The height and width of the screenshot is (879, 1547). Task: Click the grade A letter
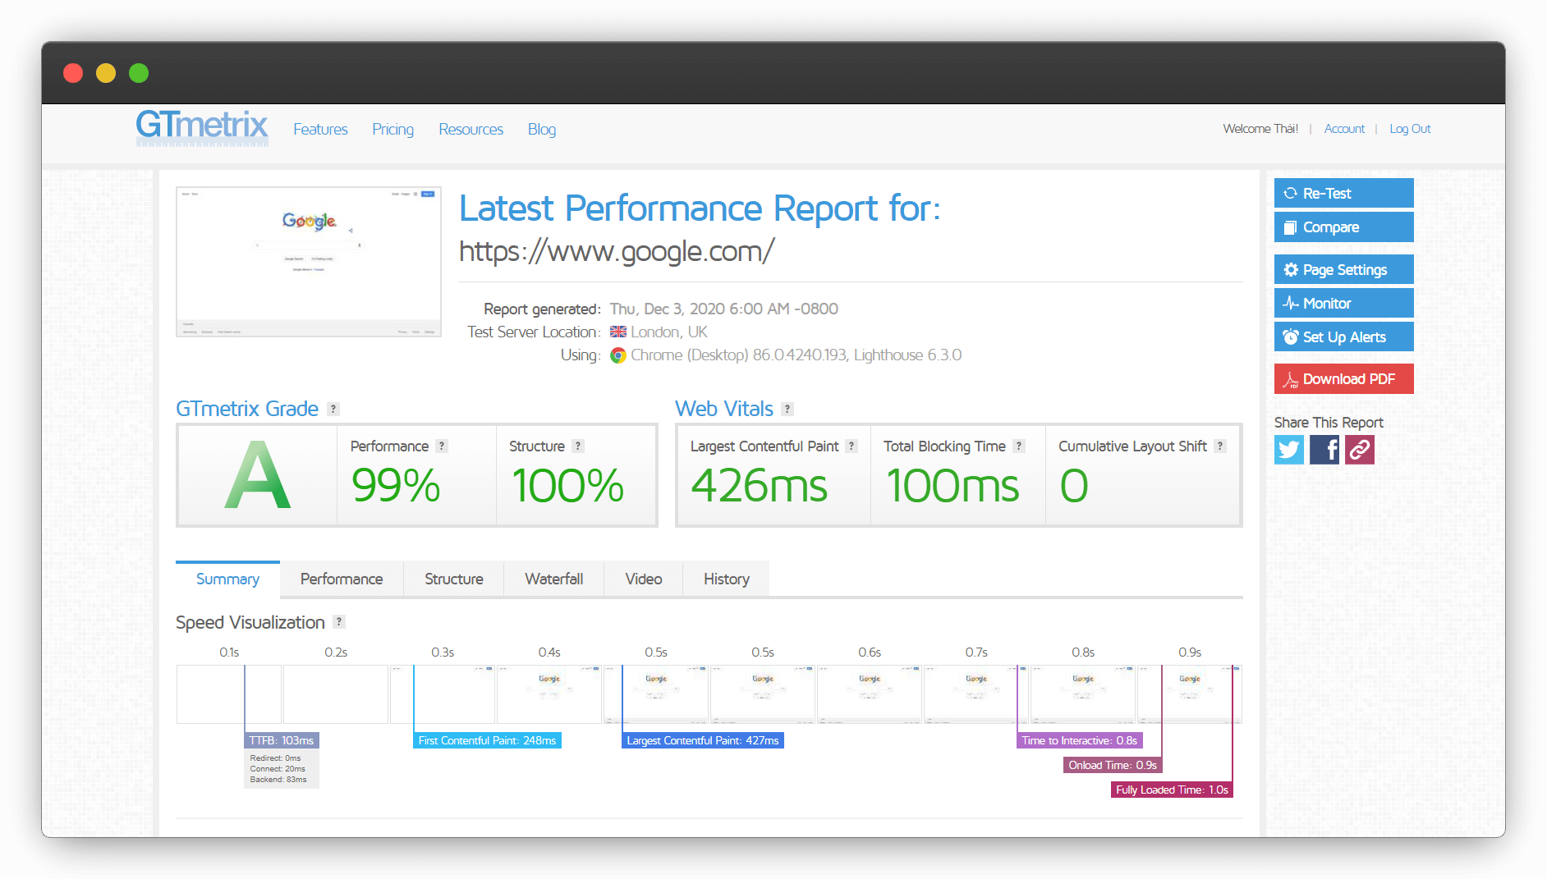(x=258, y=475)
